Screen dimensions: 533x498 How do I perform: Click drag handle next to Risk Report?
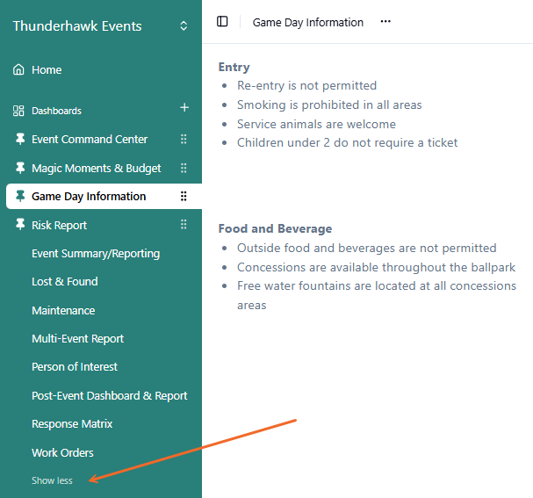click(x=184, y=225)
